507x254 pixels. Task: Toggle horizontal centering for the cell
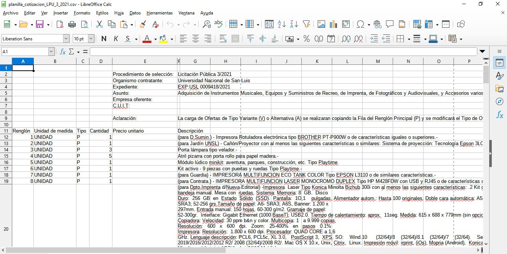pyautogui.click(x=196, y=39)
